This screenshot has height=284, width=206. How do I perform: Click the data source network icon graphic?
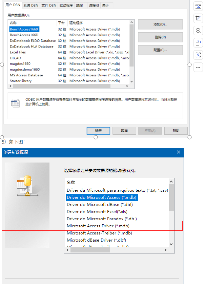[27, 186]
